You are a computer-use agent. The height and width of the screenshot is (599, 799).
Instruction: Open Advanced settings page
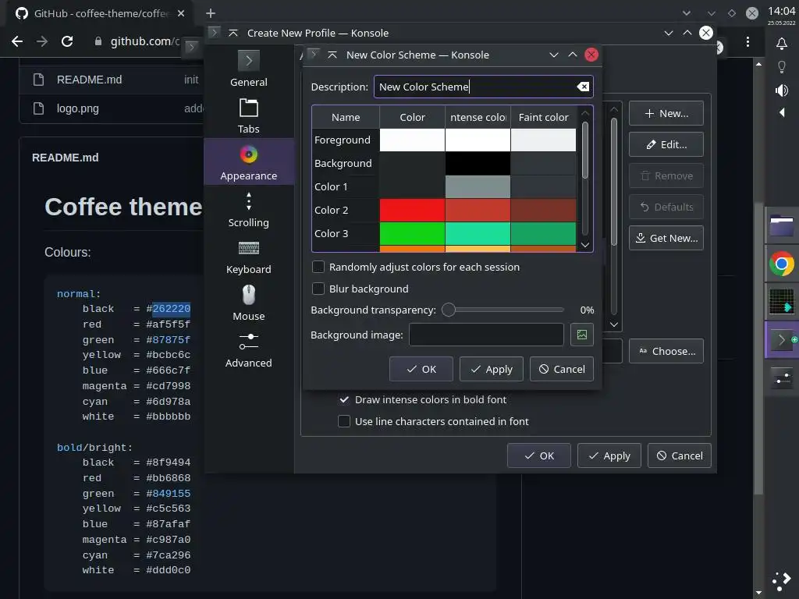pyautogui.click(x=249, y=350)
